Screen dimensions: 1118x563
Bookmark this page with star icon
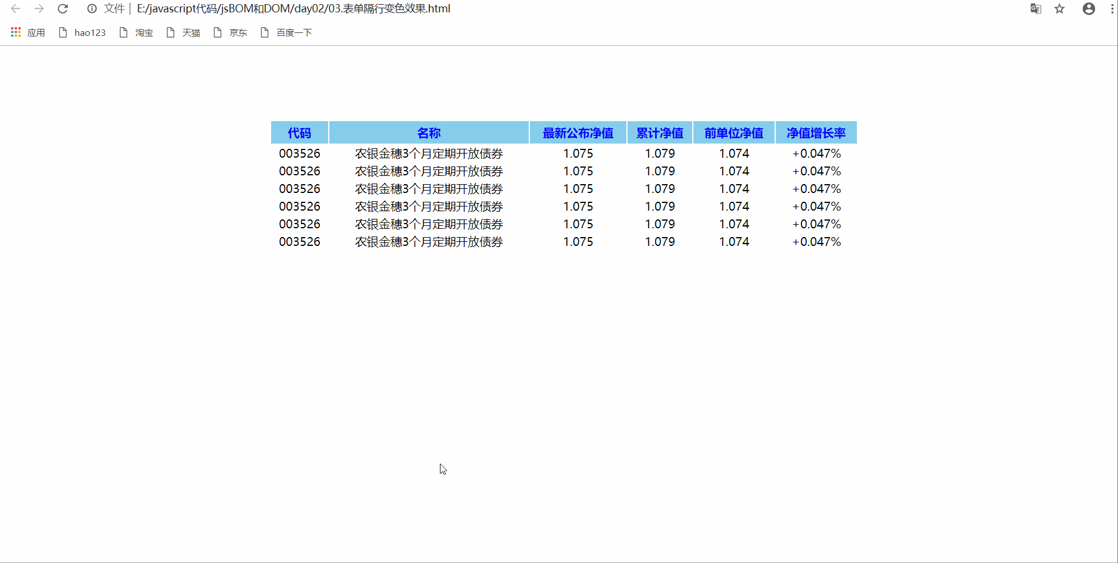pos(1060,9)
